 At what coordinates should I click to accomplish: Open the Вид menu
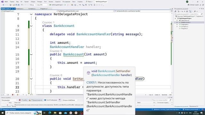click(x=17, y=2)
